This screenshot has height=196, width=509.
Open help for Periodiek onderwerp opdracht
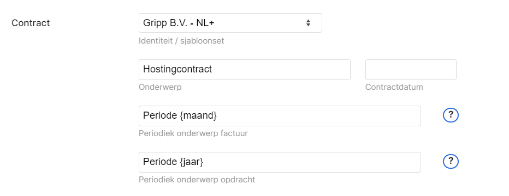point(451,161)
